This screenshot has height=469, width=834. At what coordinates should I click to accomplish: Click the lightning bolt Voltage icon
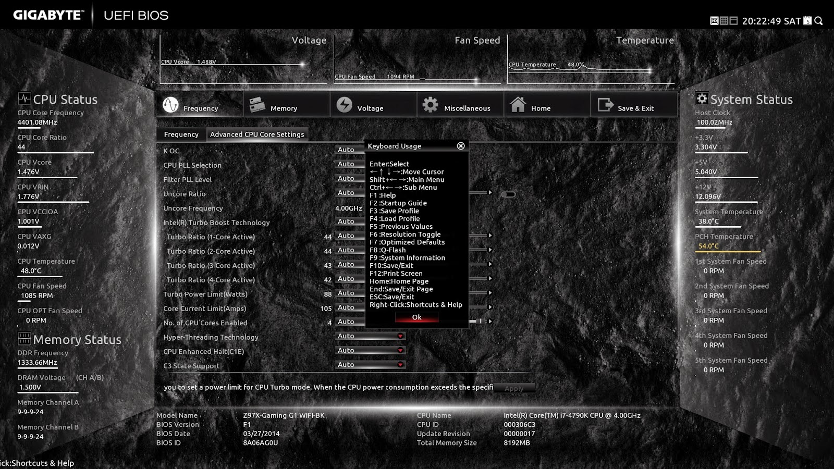coord(344,105)
